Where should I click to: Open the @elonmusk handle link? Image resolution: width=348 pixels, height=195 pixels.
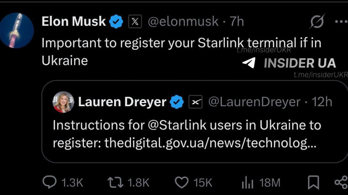pos(183,21)
